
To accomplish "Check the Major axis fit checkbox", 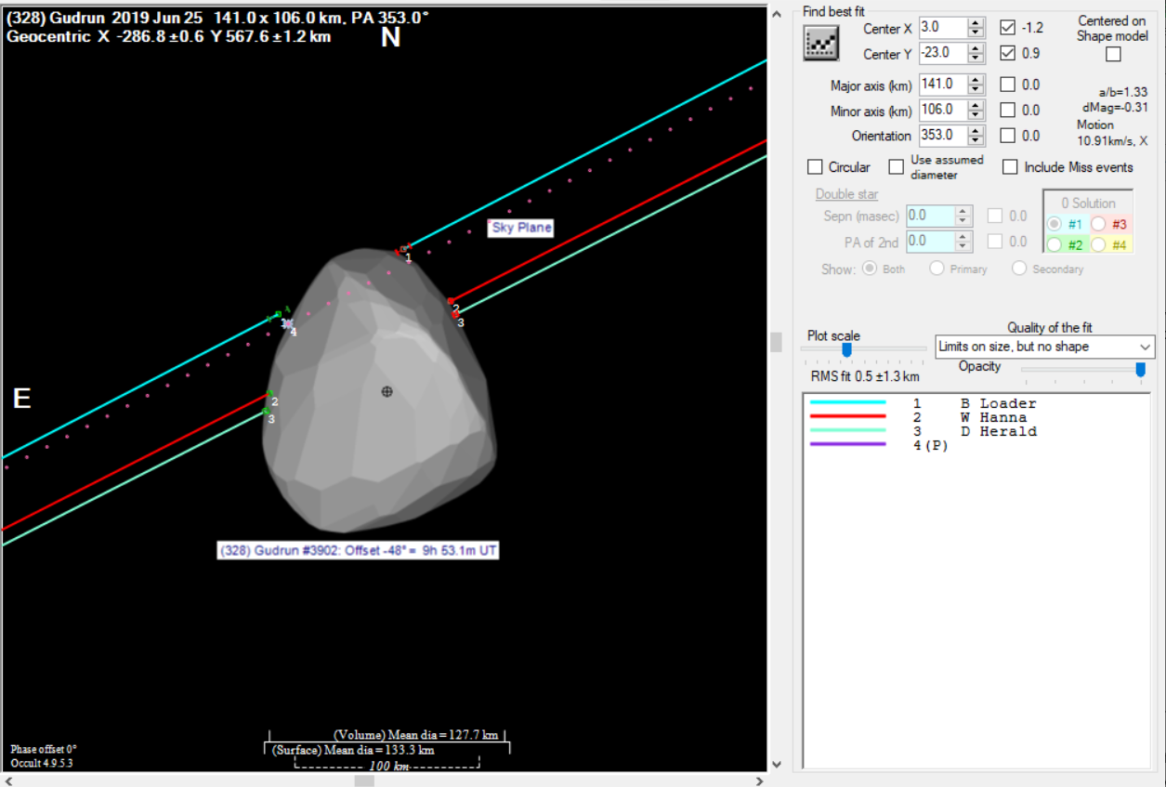I will coord(1007,84).
